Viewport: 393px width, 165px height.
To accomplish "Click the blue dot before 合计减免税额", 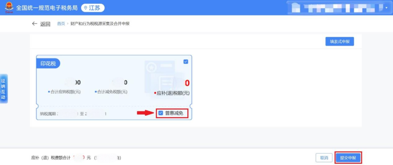I will tap(96, 92).
